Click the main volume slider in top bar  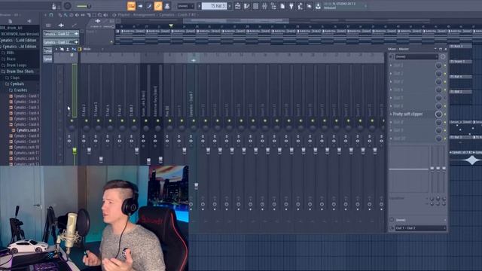click(x=84, y=6)
